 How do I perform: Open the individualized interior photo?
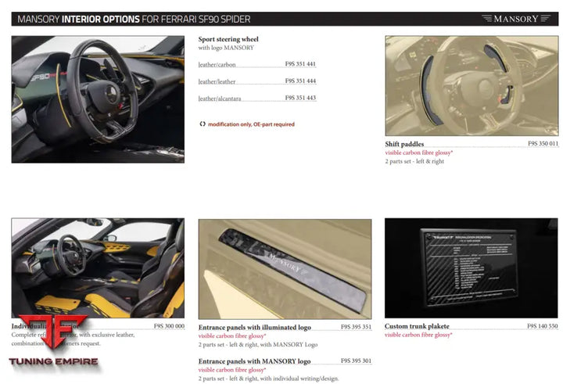[x=98, y=268]
